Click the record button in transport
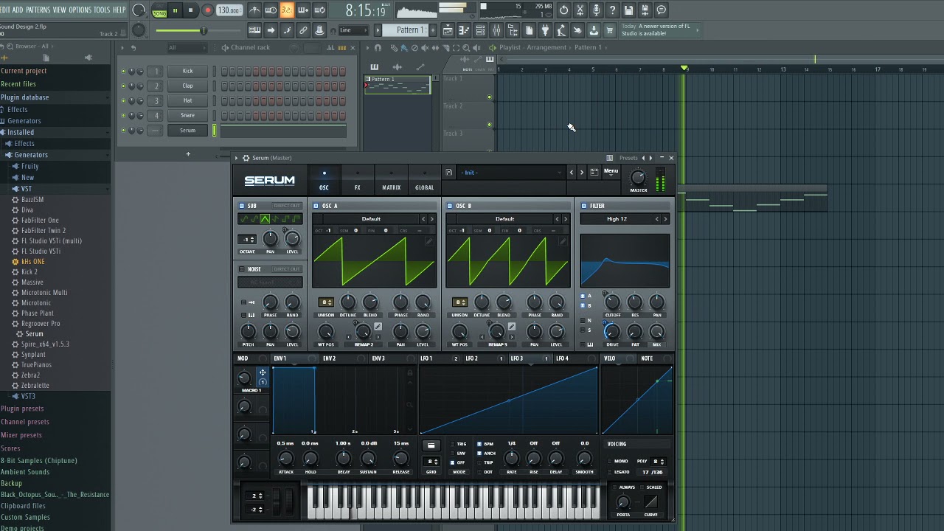Screen dimensions: 944x531 [x=207, y=10]
